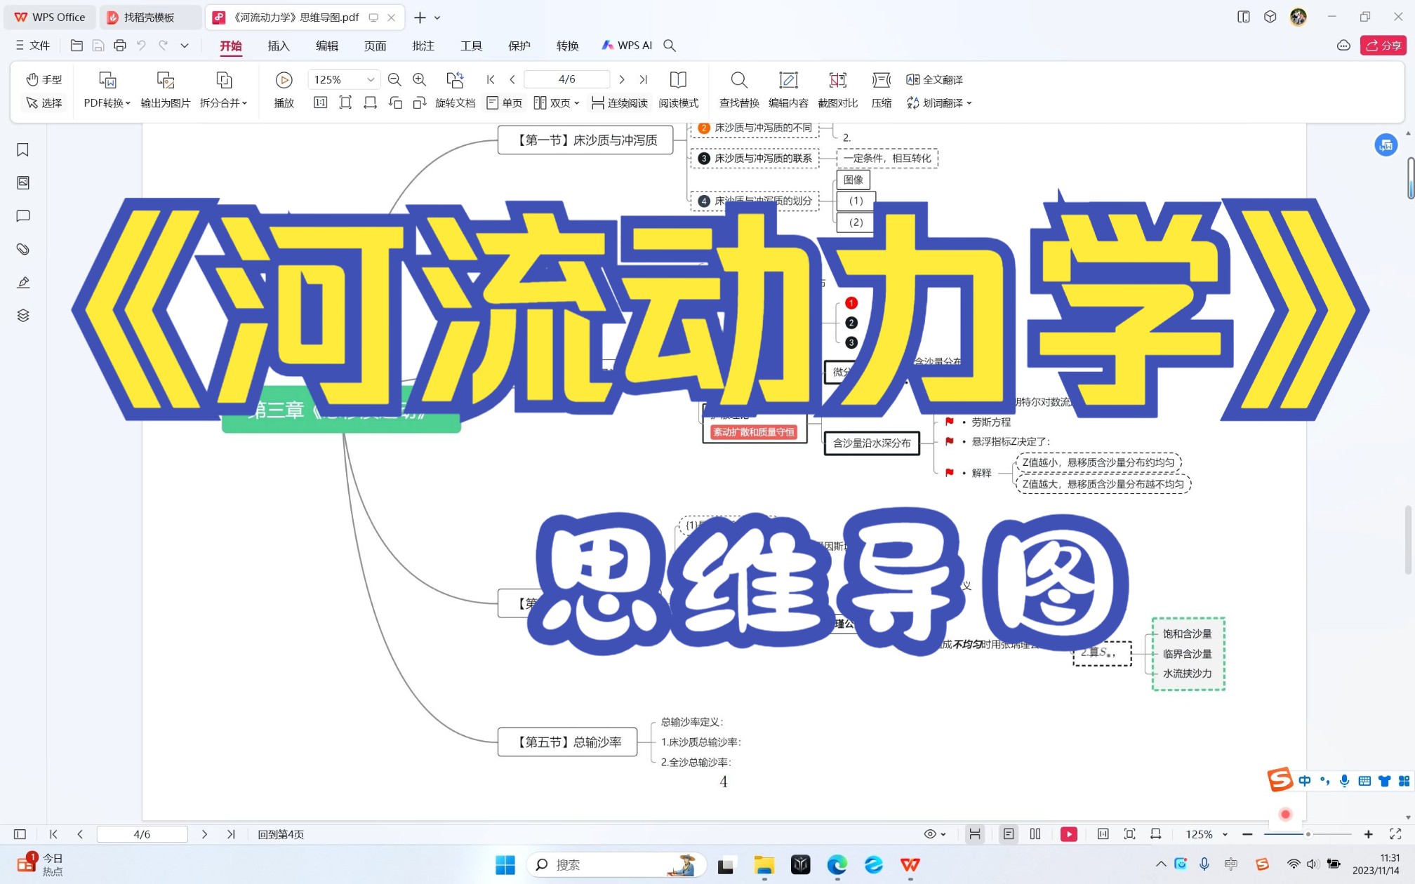Image resolution: width=1415 pixels, height=884 pixels.
Task: Toggle sidebar panel at status bar left
Action: coord(20,834)
